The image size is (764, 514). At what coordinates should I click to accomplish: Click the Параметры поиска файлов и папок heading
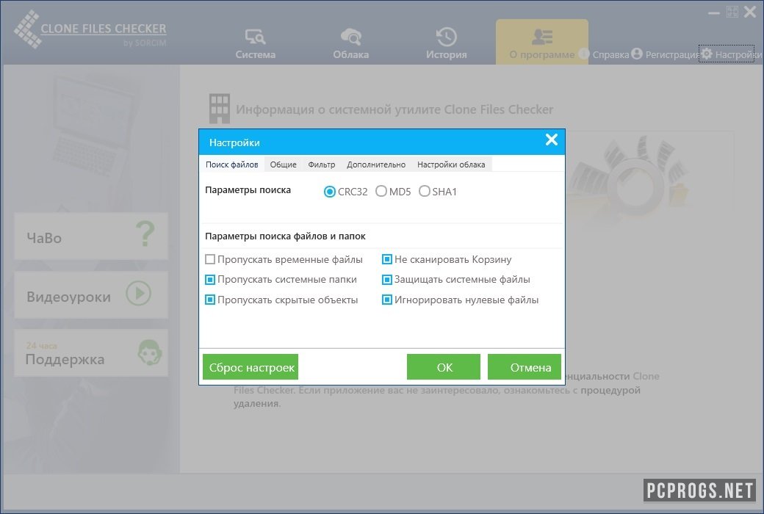(286, 236)
